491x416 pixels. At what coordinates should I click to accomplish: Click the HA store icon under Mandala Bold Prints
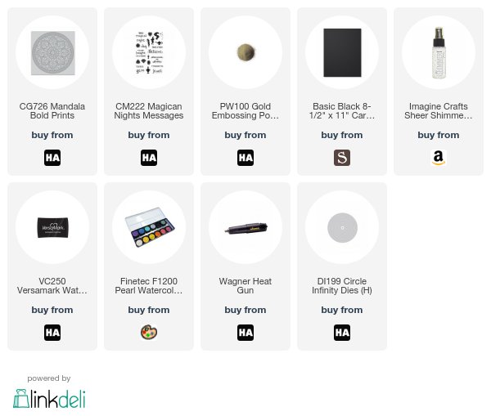coord(52,158)
